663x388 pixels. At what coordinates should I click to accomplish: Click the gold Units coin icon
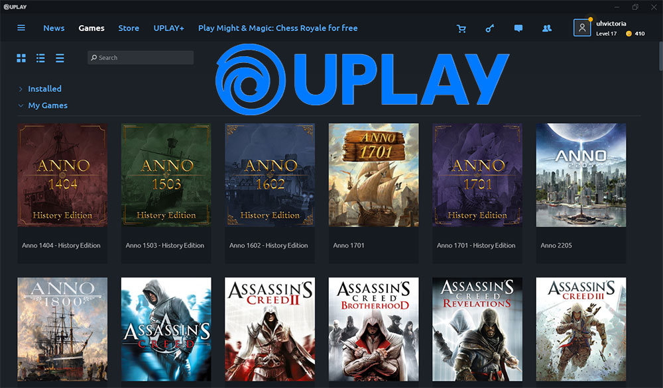tap(629, 34)
